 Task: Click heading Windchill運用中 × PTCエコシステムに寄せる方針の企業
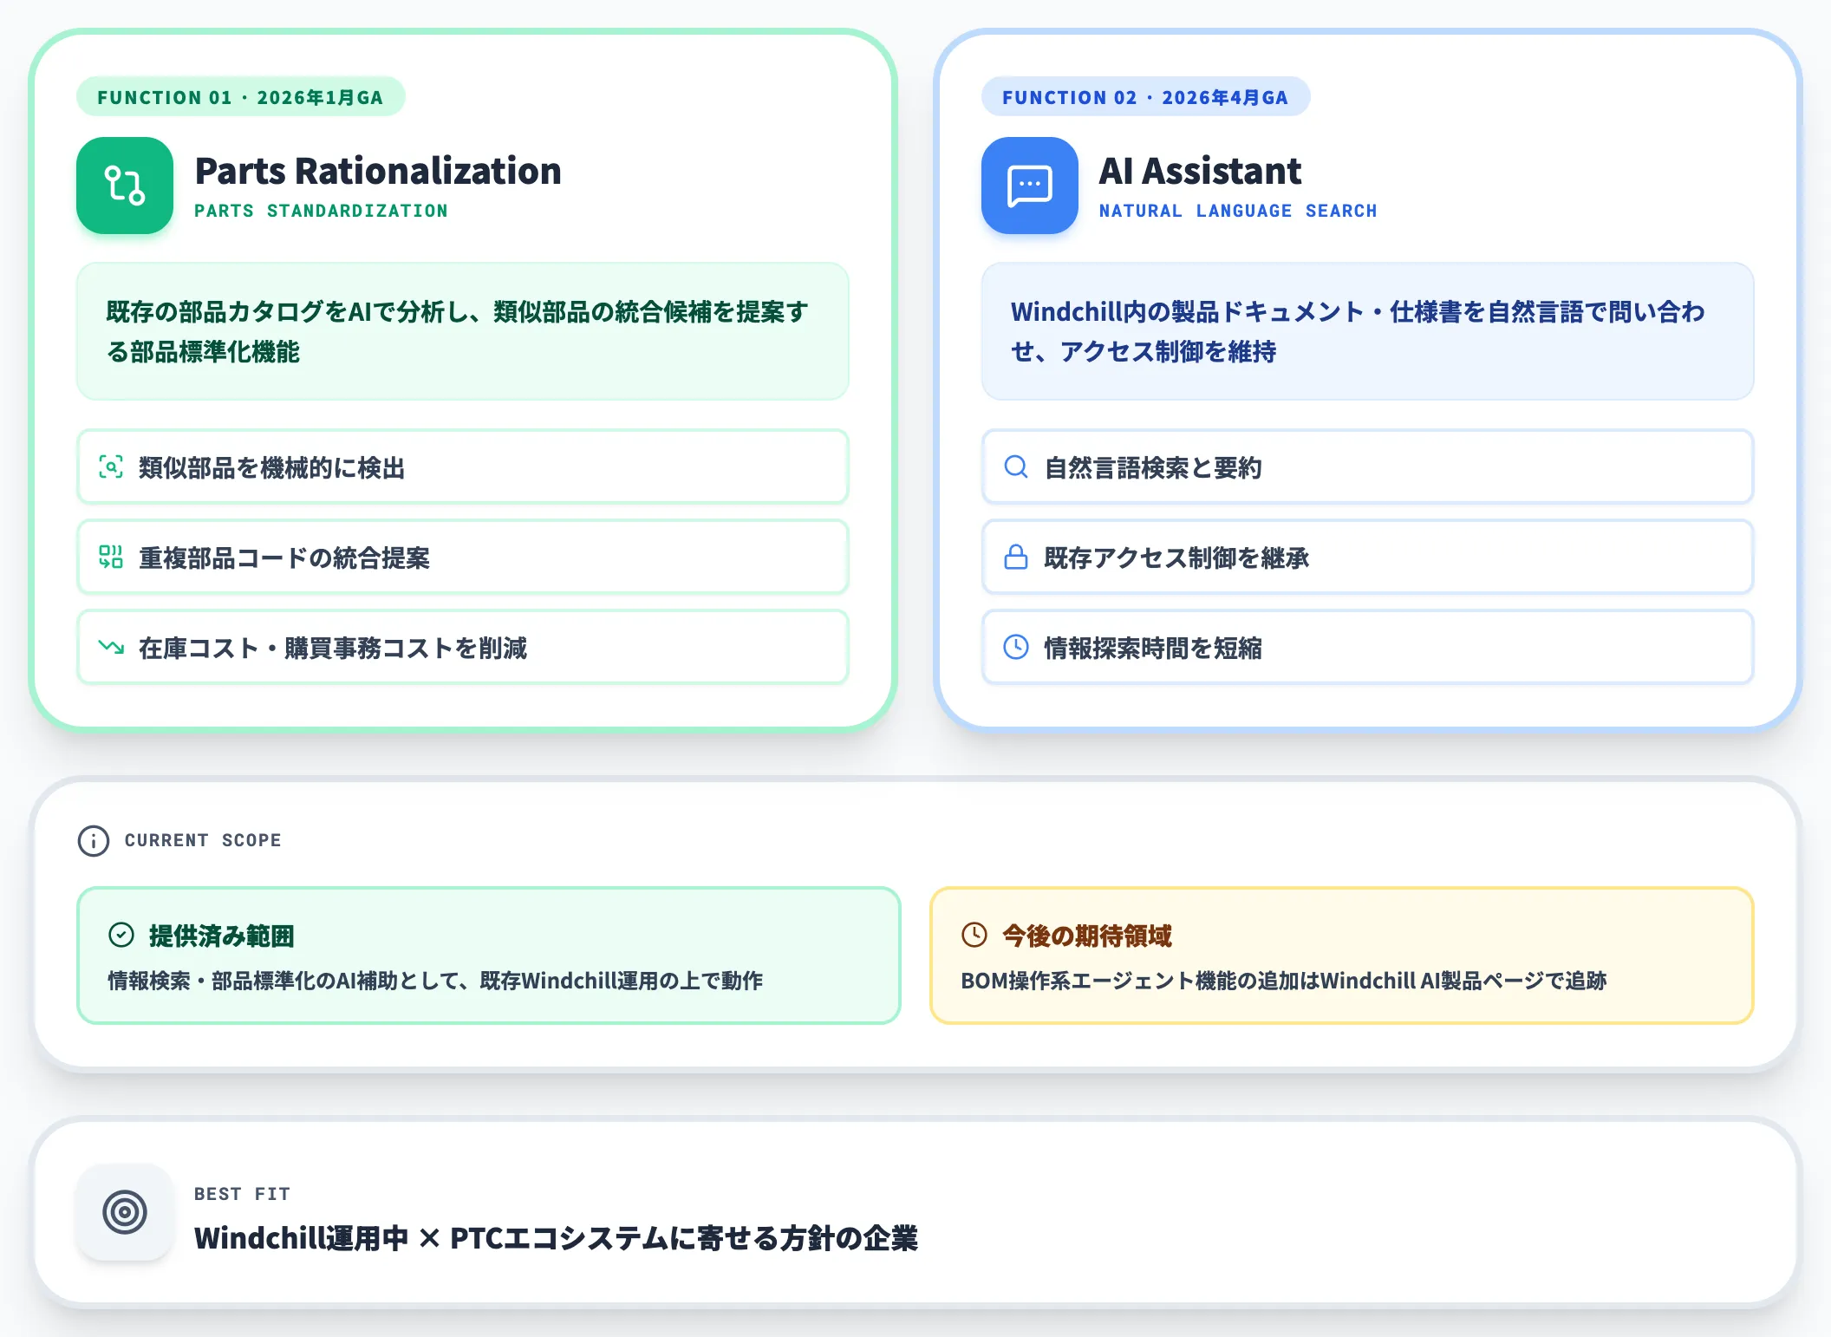(556, 1238)
